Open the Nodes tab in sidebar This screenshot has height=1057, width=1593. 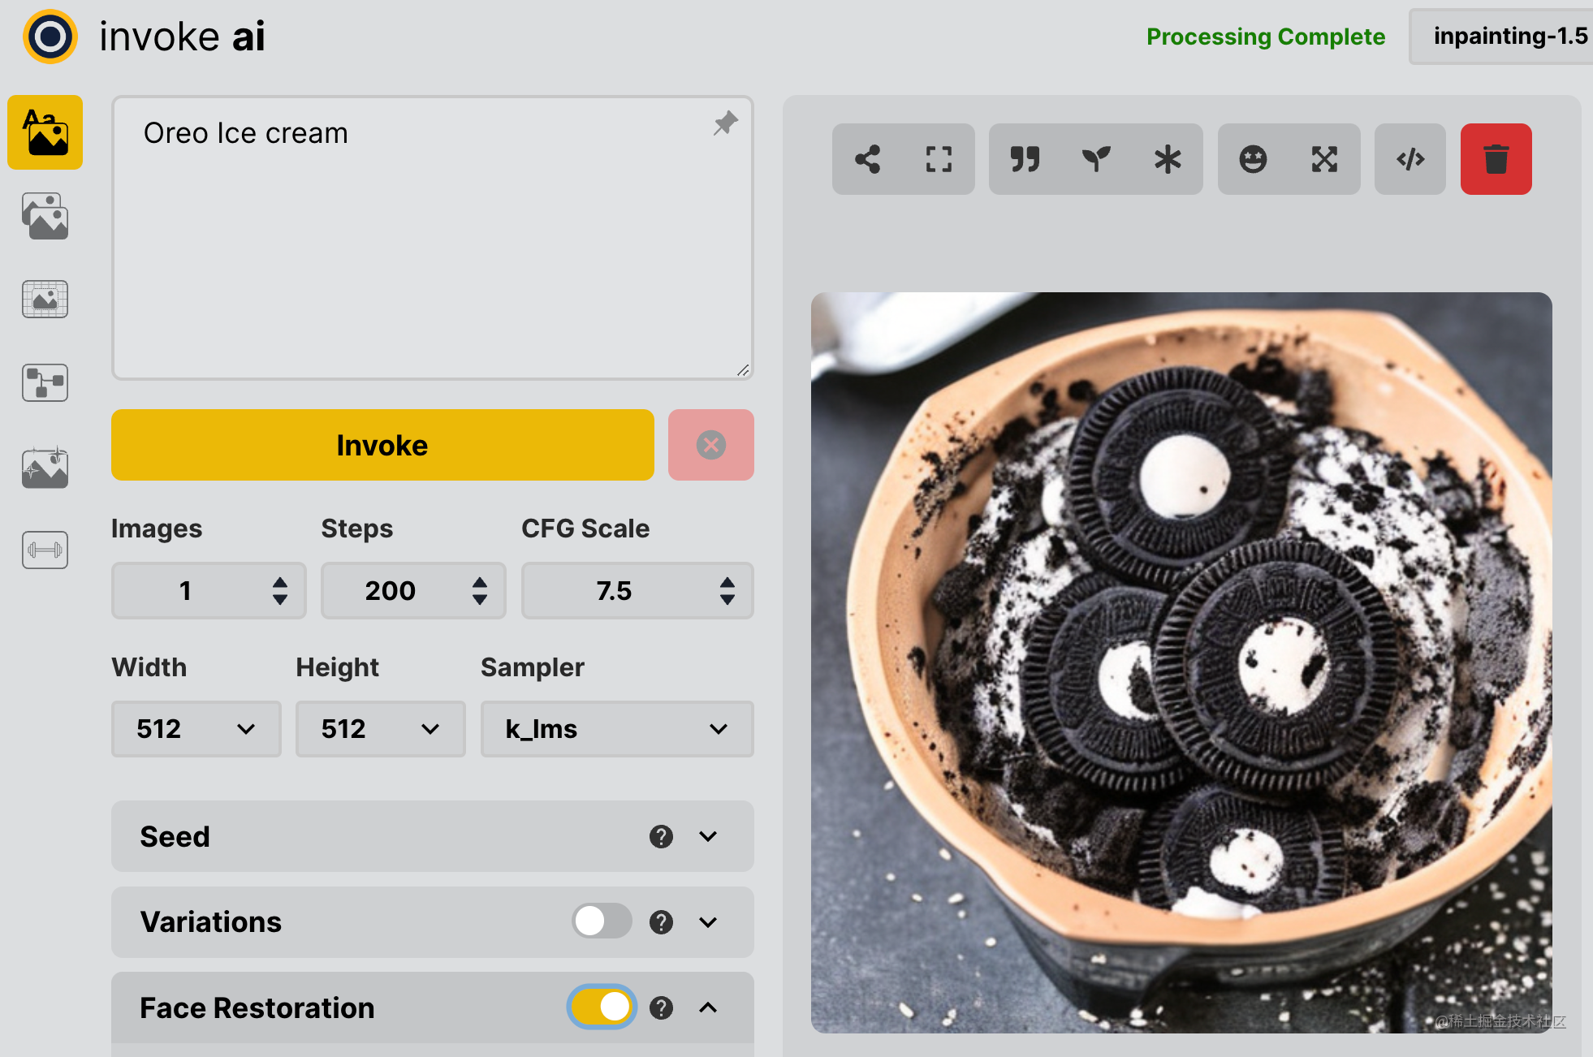point(45,383)
